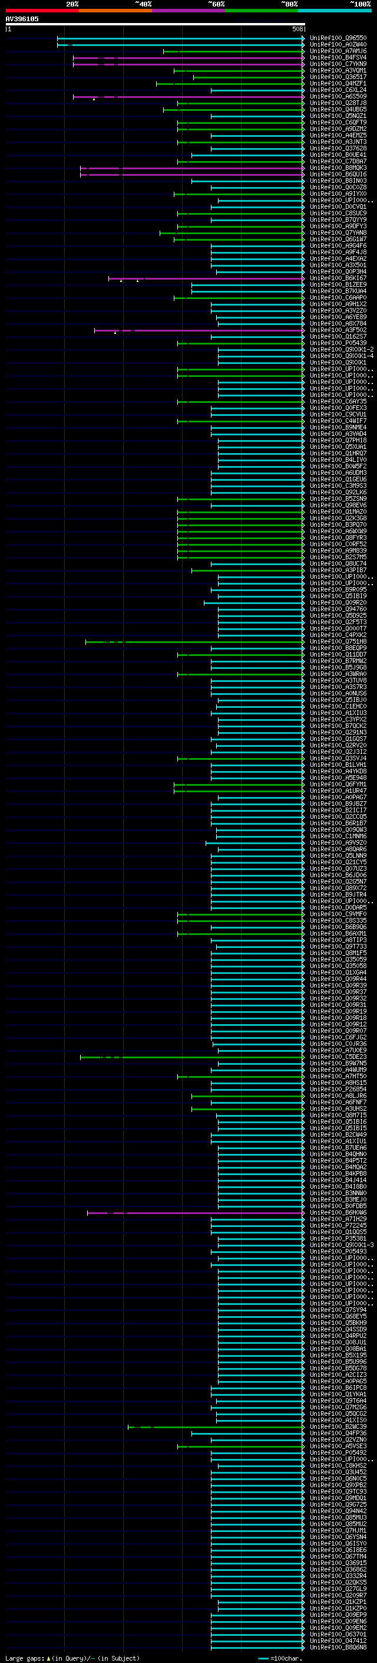Open hit UniRef100_A7AMJ6
The height and width of the screenshot is (1663, 377).
[x=338, y=51]
